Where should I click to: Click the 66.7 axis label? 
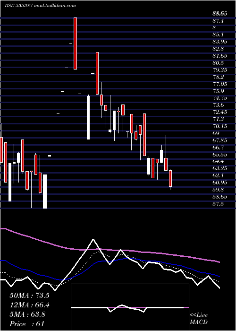click(x=218, y=148)
